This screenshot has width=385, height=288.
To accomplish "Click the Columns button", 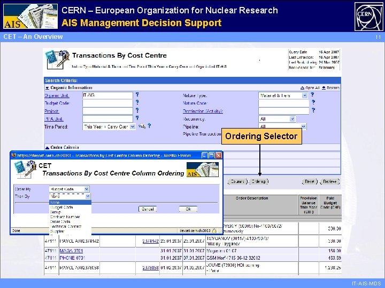I will (237, 181).
